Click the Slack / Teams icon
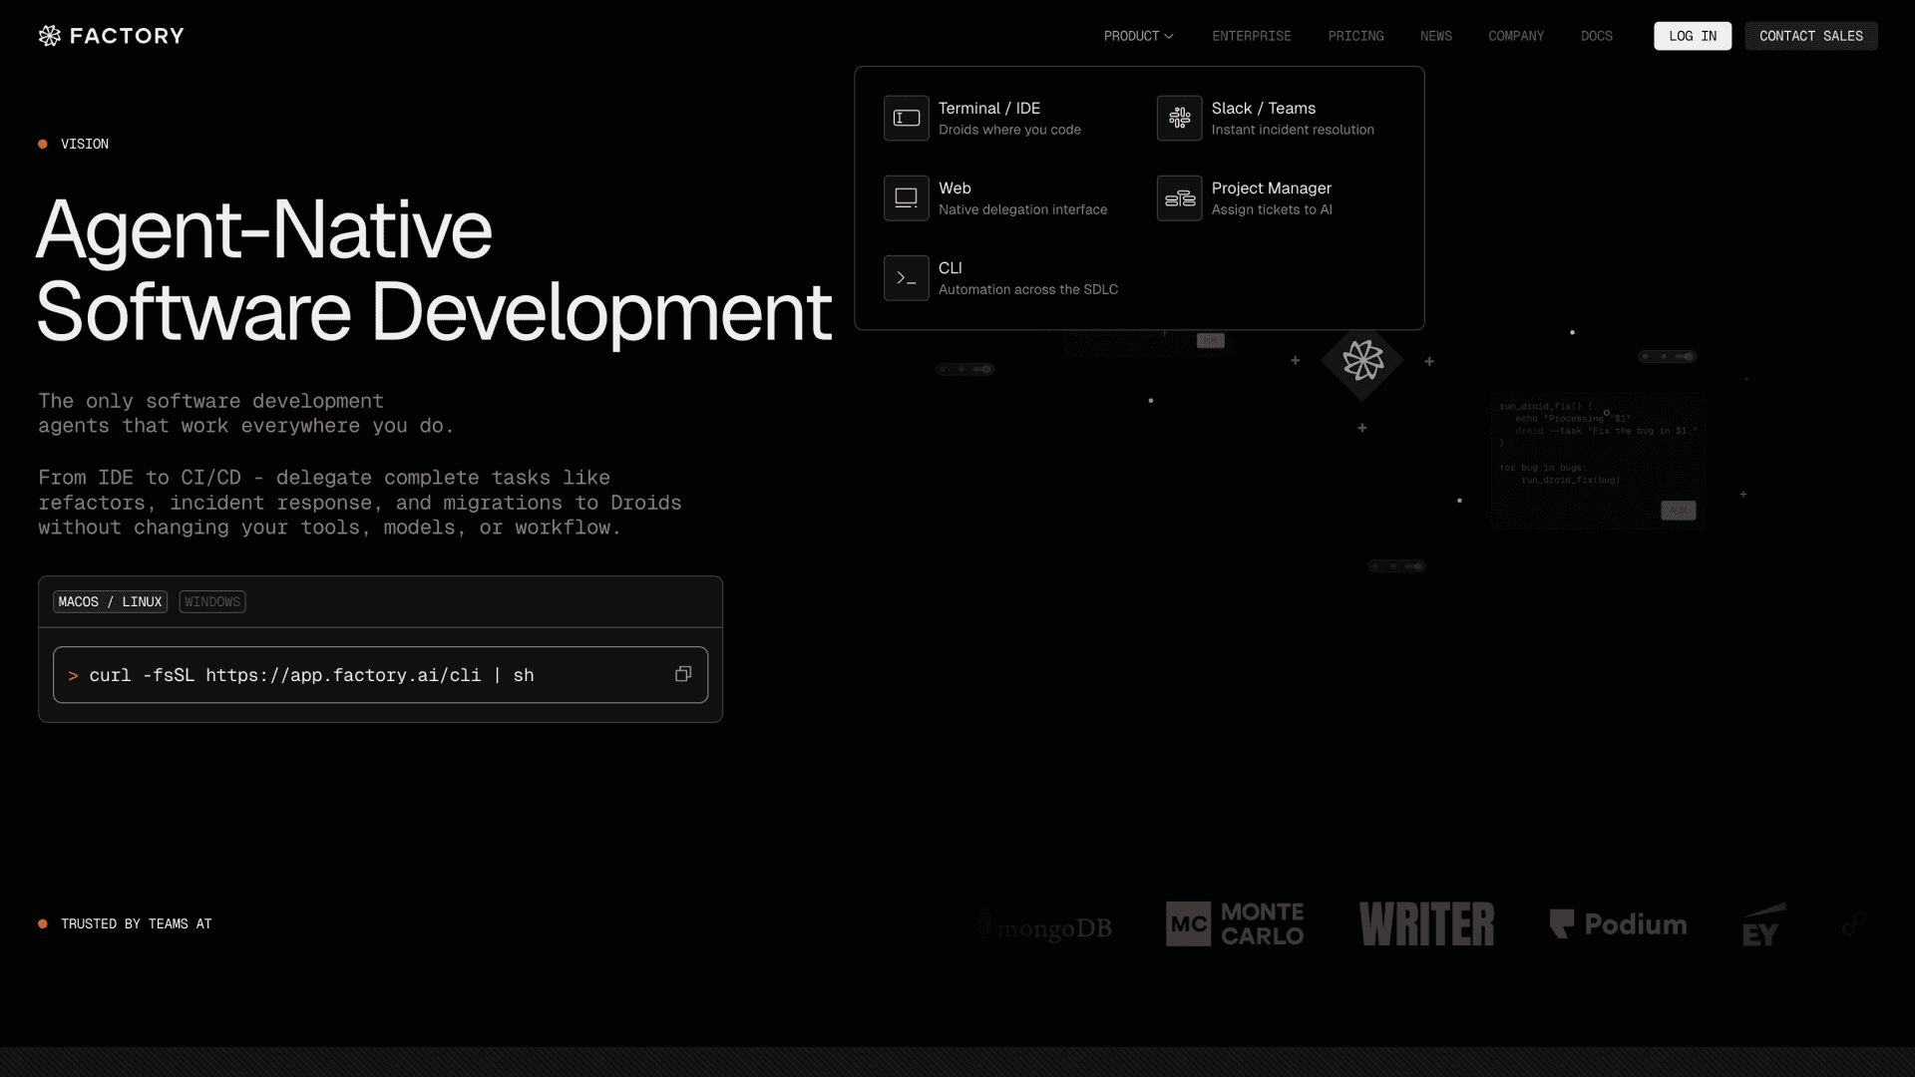The width and height of the screenshot is (1915, 1077). (1179, 118)
